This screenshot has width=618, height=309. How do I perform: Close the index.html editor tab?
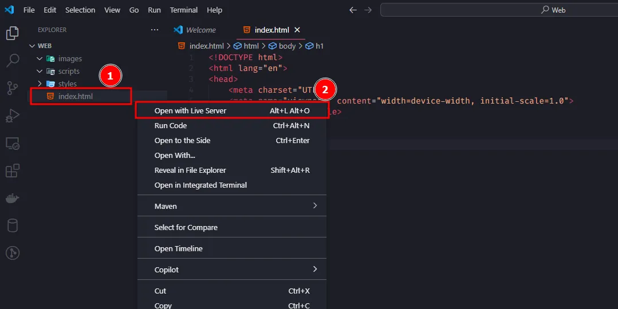coord(297,30)
